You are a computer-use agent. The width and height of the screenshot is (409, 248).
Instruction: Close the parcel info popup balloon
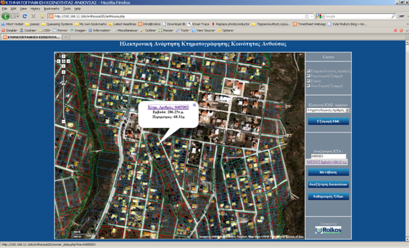coord(194,105)
